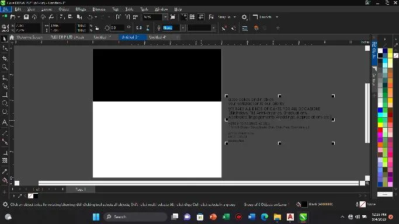
Task: Toggle the lock ratio padlock
Action: tap(97, 27)
